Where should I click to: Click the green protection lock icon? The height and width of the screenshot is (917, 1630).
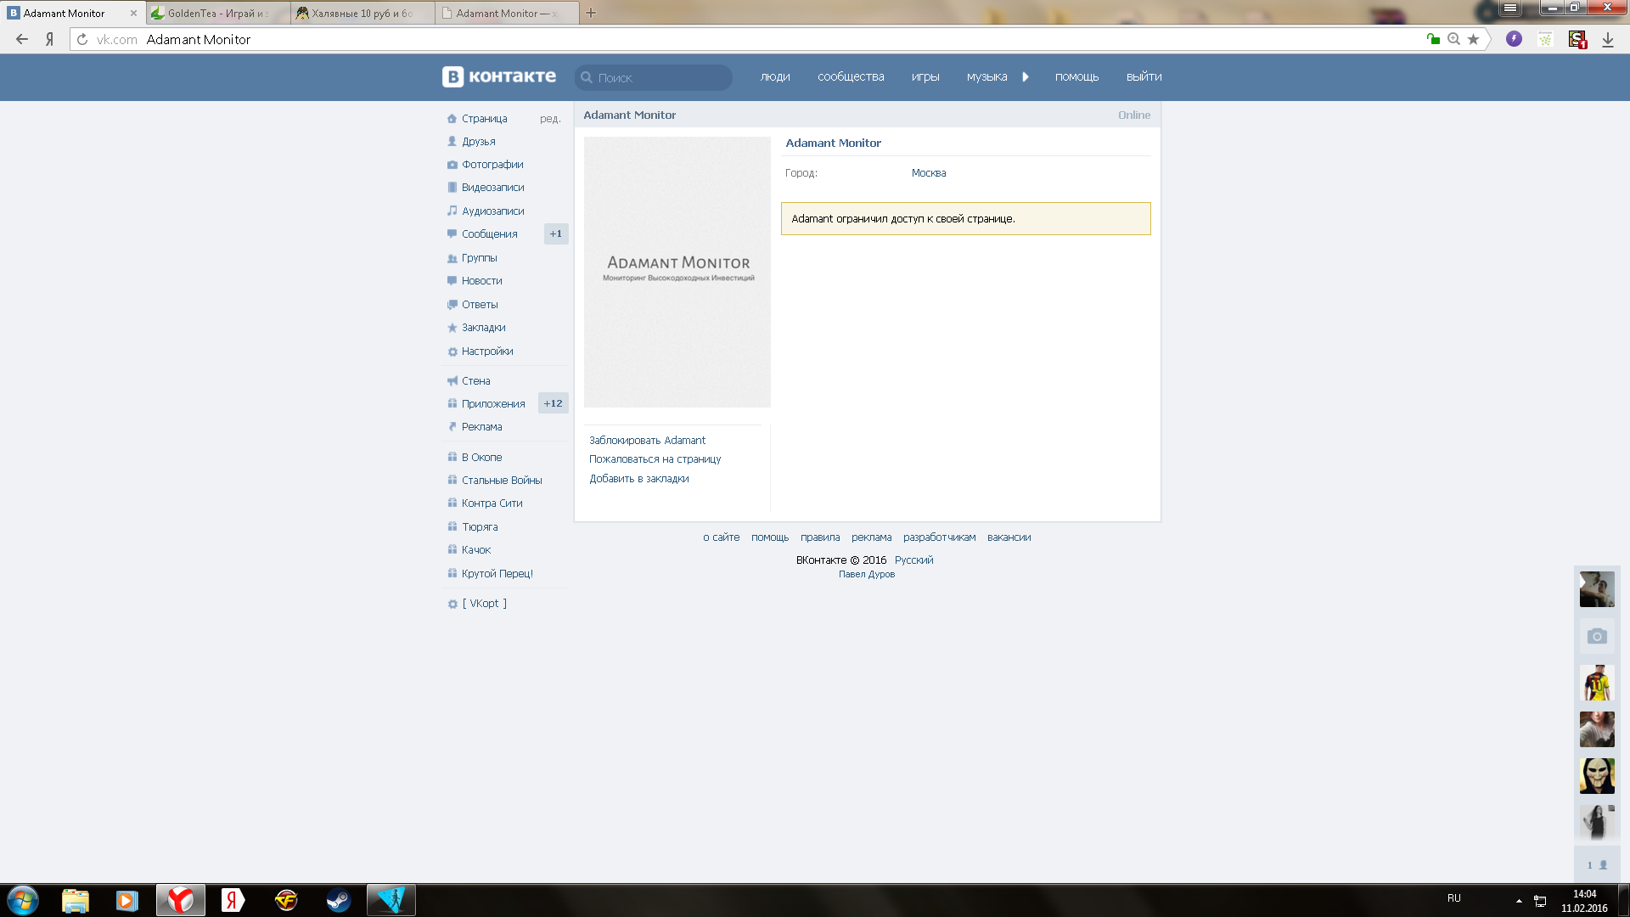pos(1433,39)
